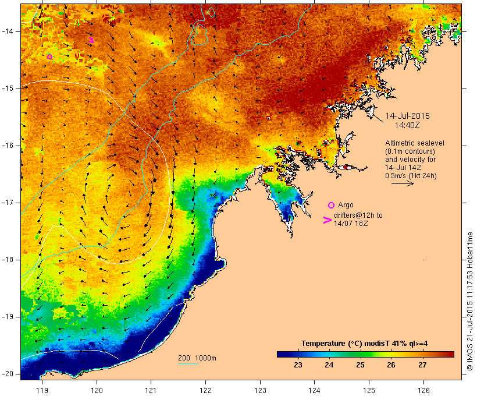Click the '14-Jul 14Z' caption line

[x=403, y=168]
